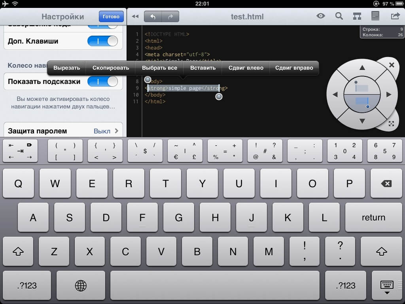Tap the </html> closing tag line
Viewport: 405px width, 304px height.
(155, 102)
